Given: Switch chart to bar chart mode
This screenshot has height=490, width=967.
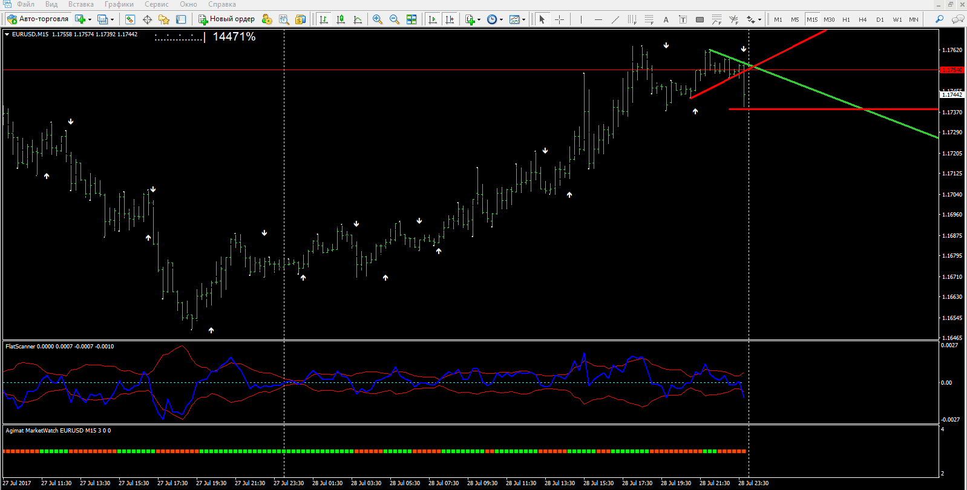Looking at the screenshot, I should pos(324,19).
